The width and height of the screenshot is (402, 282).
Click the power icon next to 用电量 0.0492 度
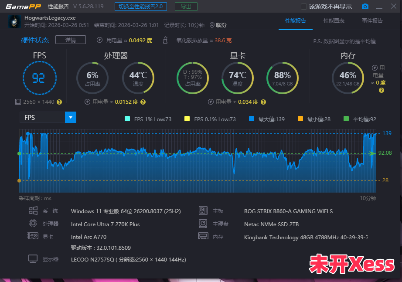pos(100,40)
